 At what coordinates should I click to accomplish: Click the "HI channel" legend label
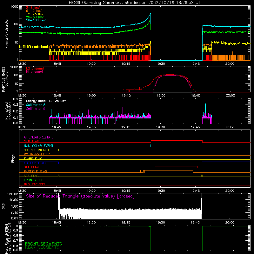pyautogui.click(x=34, y=72)
